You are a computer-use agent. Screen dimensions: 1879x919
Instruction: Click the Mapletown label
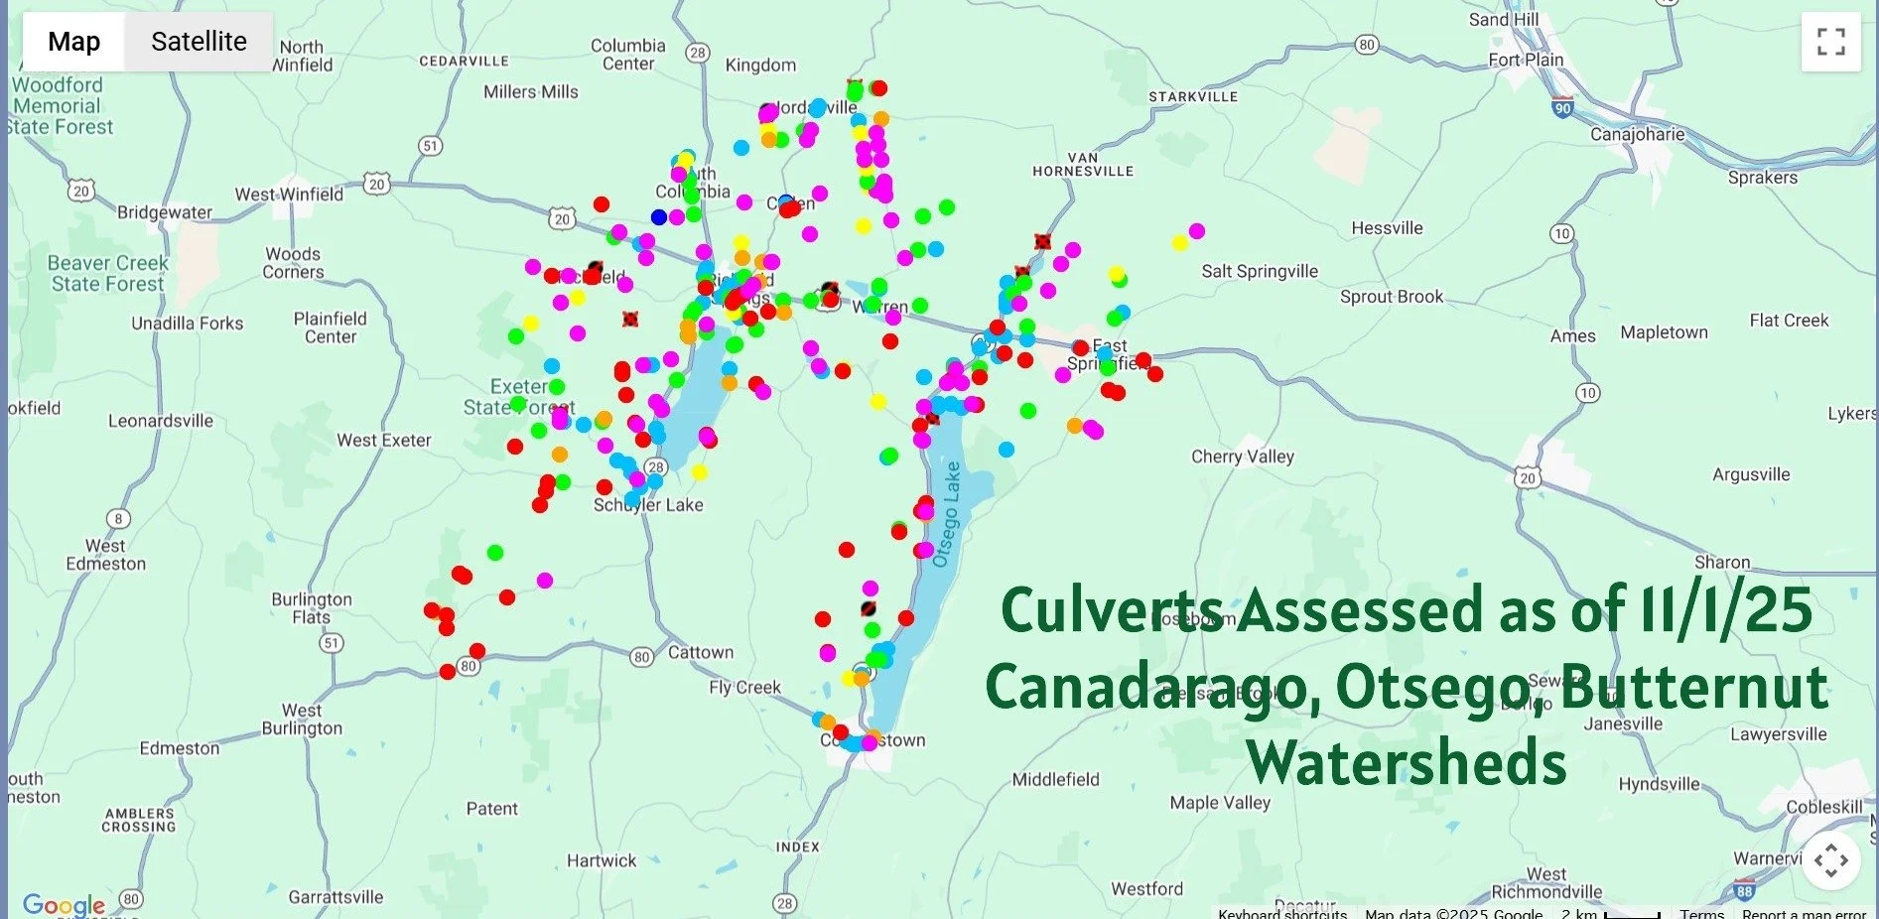(x=1665, y=332)
